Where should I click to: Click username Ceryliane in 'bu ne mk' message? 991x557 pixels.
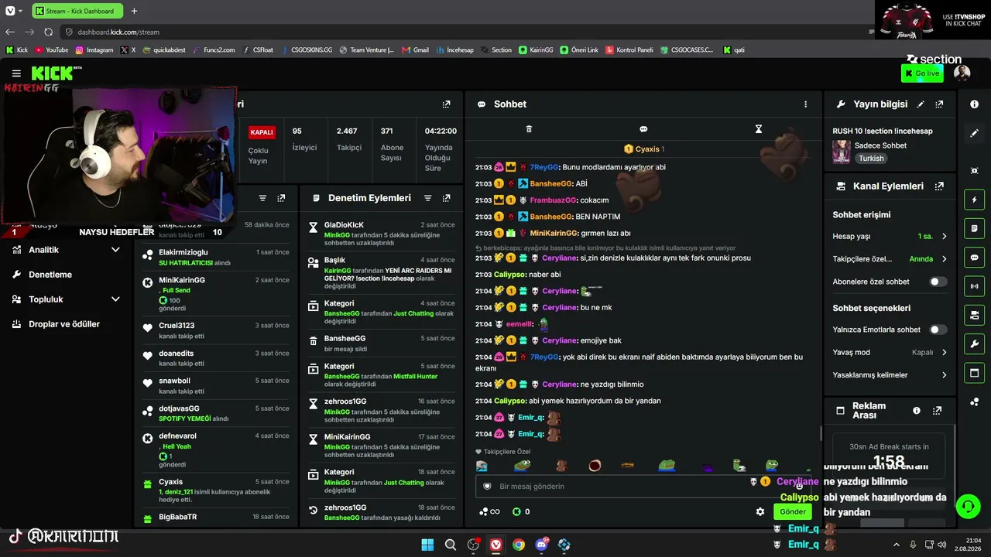(560, 308)
